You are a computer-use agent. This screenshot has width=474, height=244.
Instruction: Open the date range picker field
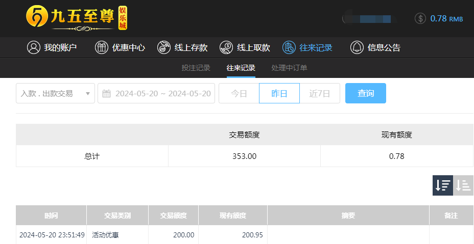[156, 93]
